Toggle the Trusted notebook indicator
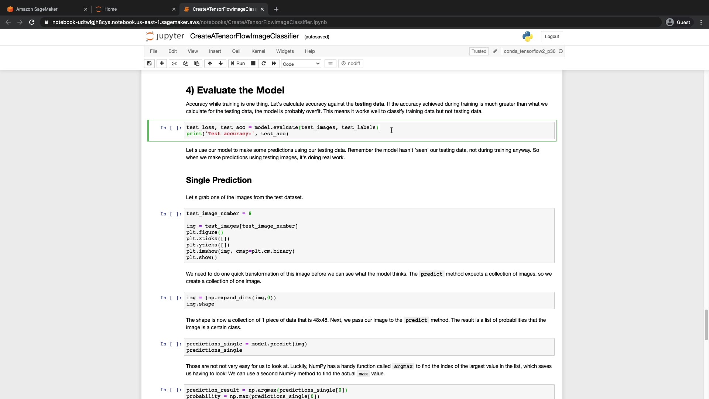709x399 pixels. point(479,51)
